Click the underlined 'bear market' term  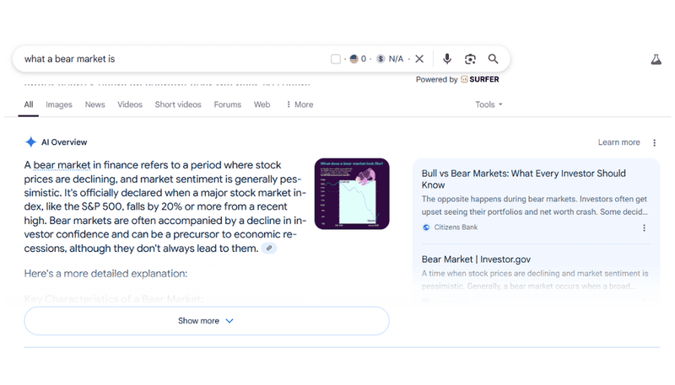(62, 165)
